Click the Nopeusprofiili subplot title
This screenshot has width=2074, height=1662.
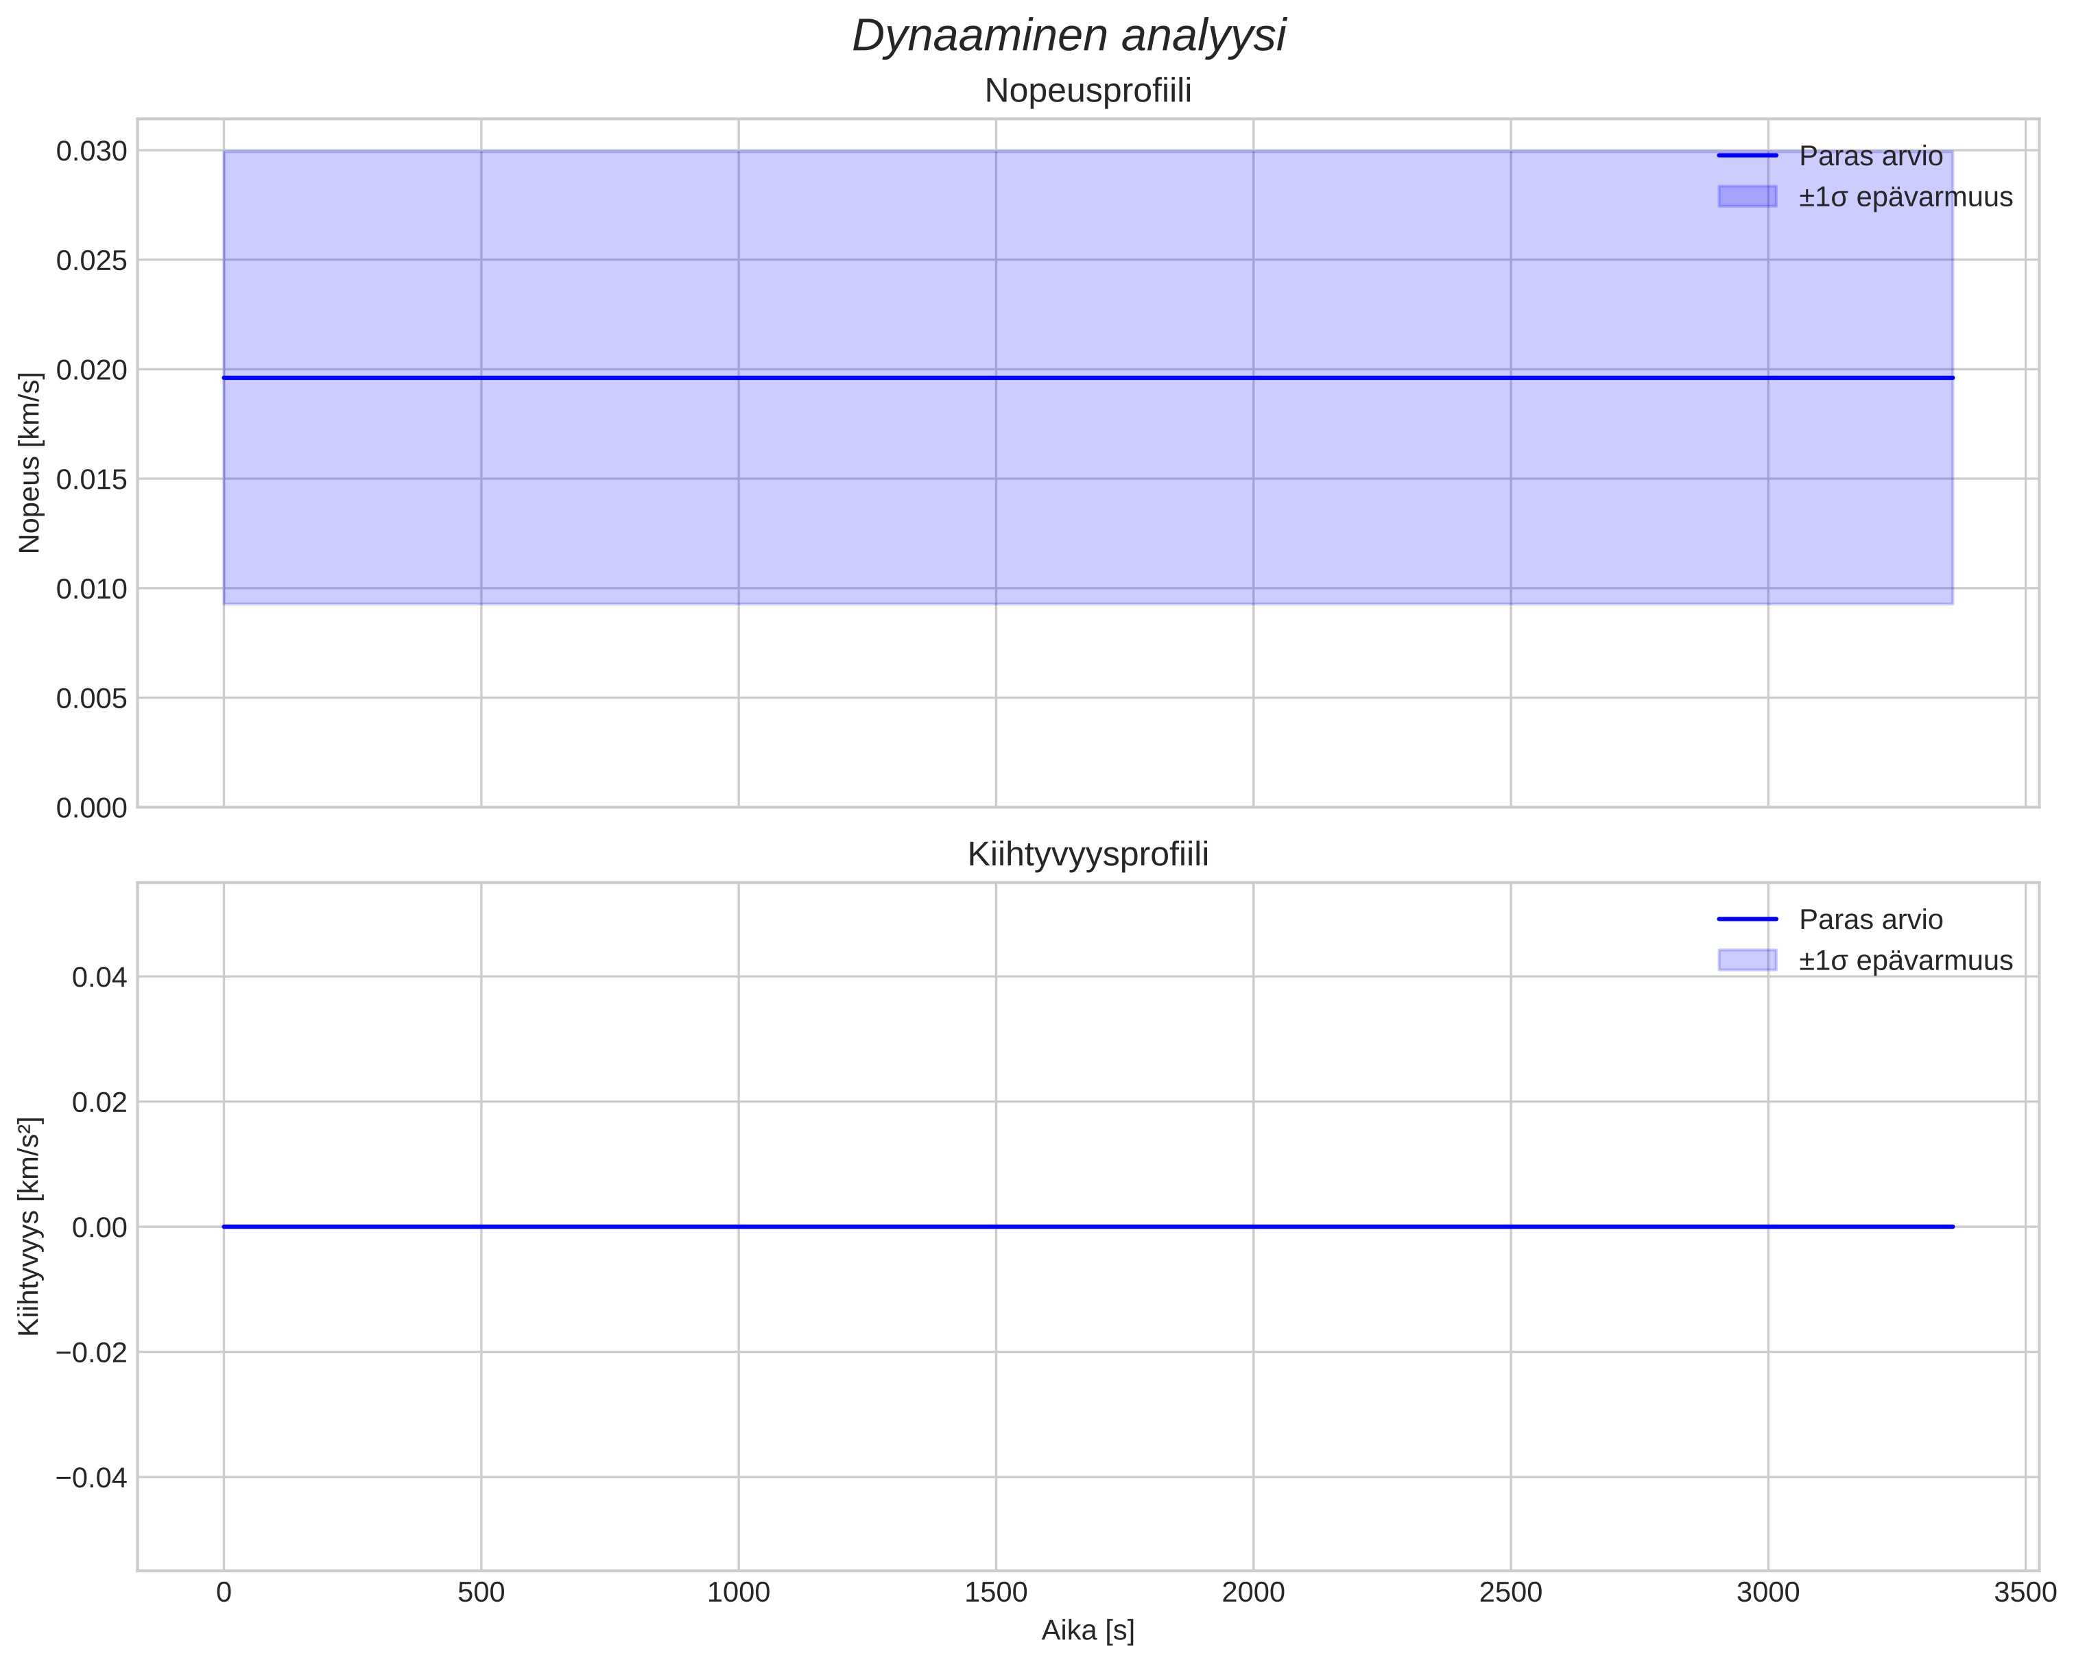[1088, 91]
